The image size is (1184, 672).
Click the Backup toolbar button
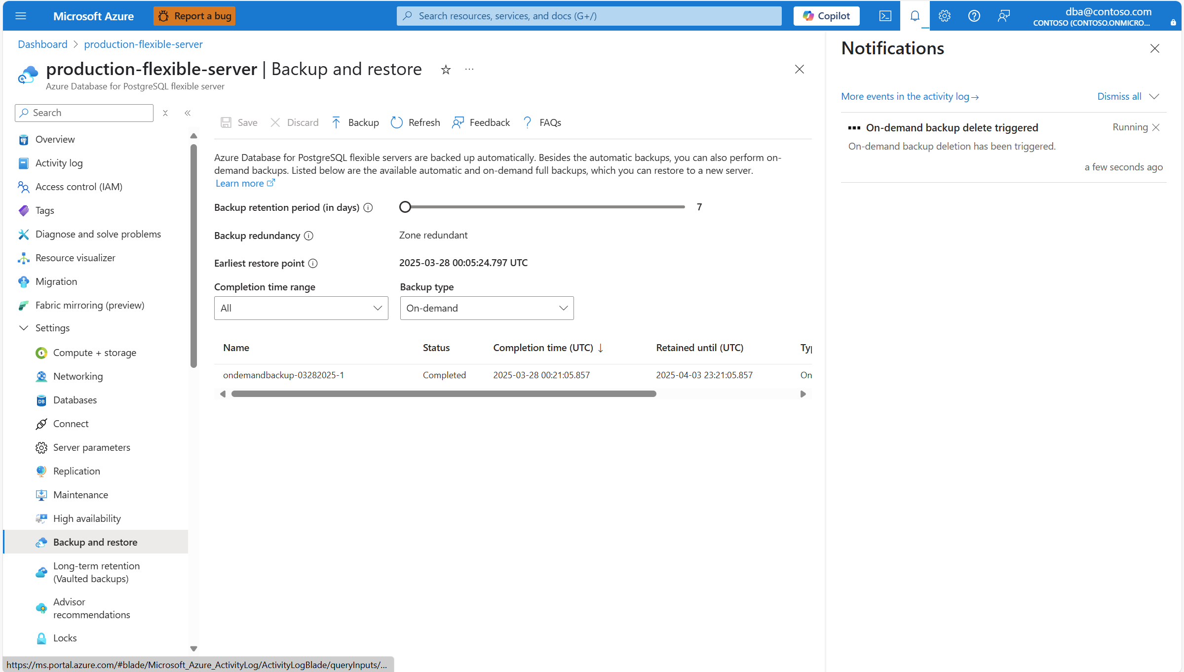[355, 122]
